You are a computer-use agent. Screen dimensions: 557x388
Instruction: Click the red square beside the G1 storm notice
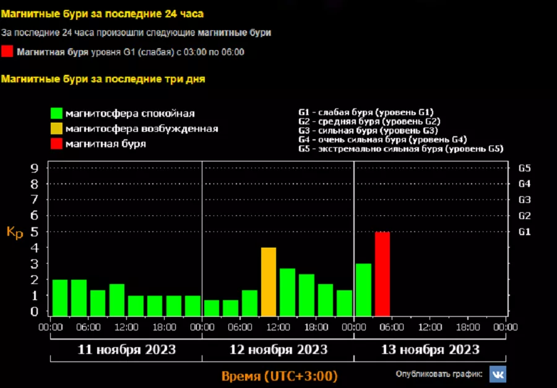pos(7,52)
